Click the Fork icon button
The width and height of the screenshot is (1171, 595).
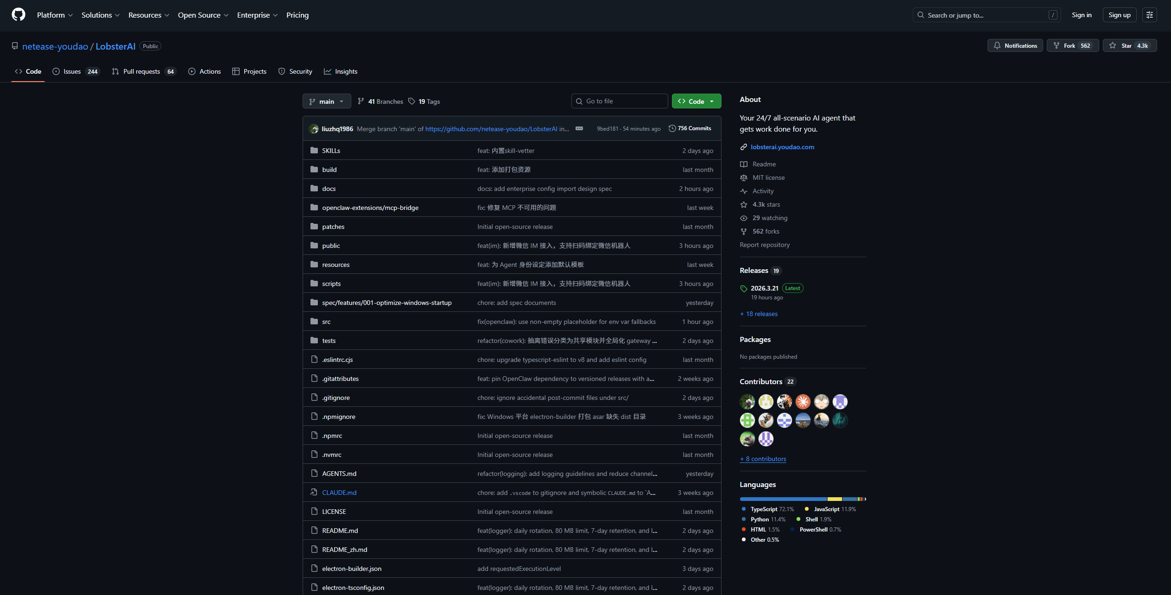[1057, 45]
